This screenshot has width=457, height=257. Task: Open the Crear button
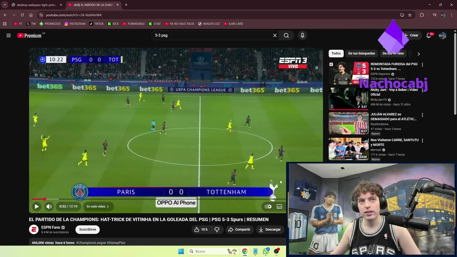pos(412,35)
